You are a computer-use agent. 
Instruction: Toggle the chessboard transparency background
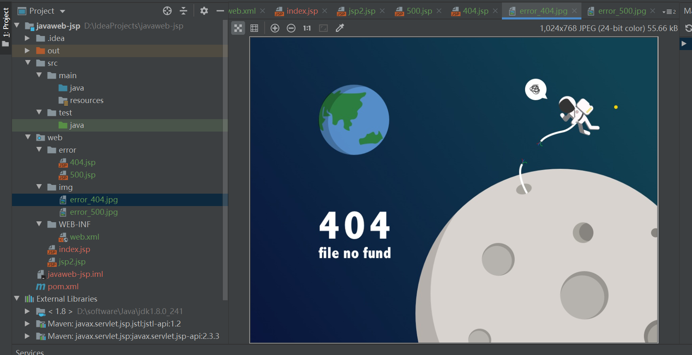click(x=238, y=28)
